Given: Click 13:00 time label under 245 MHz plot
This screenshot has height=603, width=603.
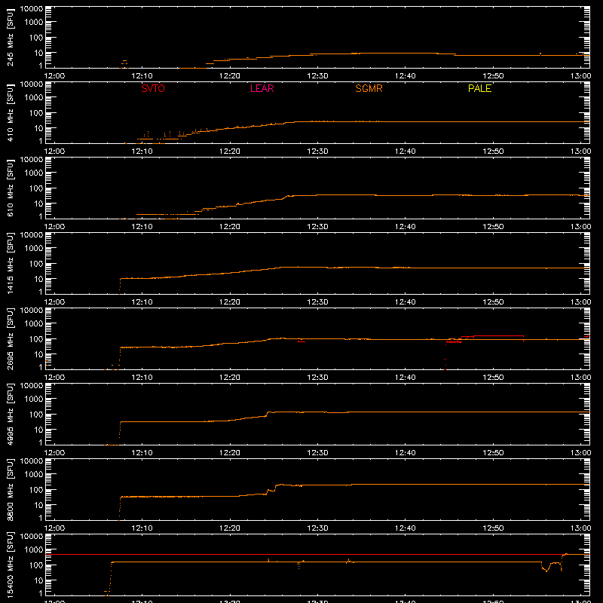Looking at the screenshot, I should 580,76.
